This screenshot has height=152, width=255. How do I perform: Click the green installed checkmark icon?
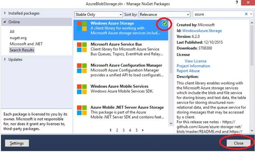pyautogui.click(x=165, y=24)
